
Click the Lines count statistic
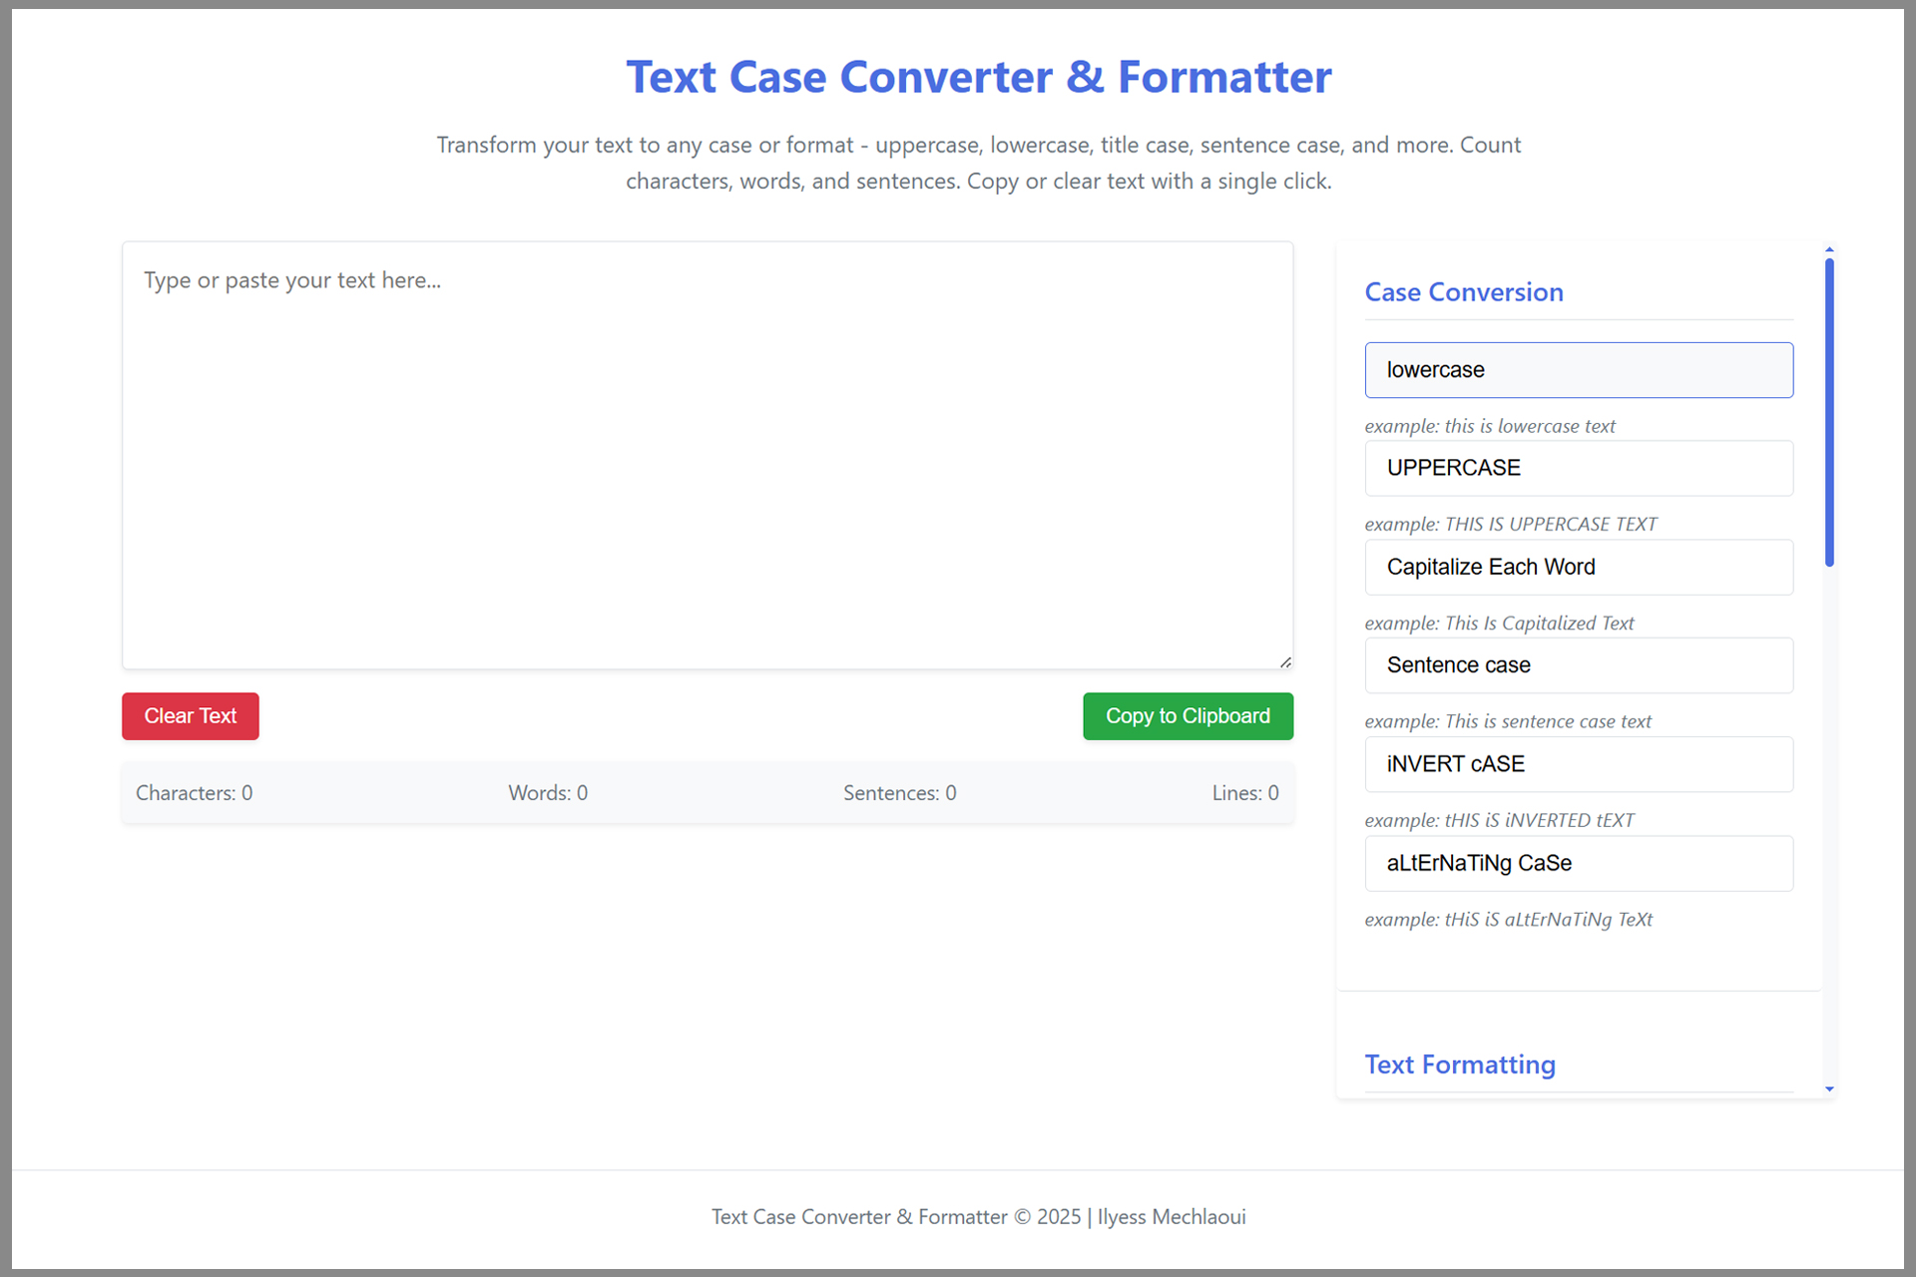1245,793
